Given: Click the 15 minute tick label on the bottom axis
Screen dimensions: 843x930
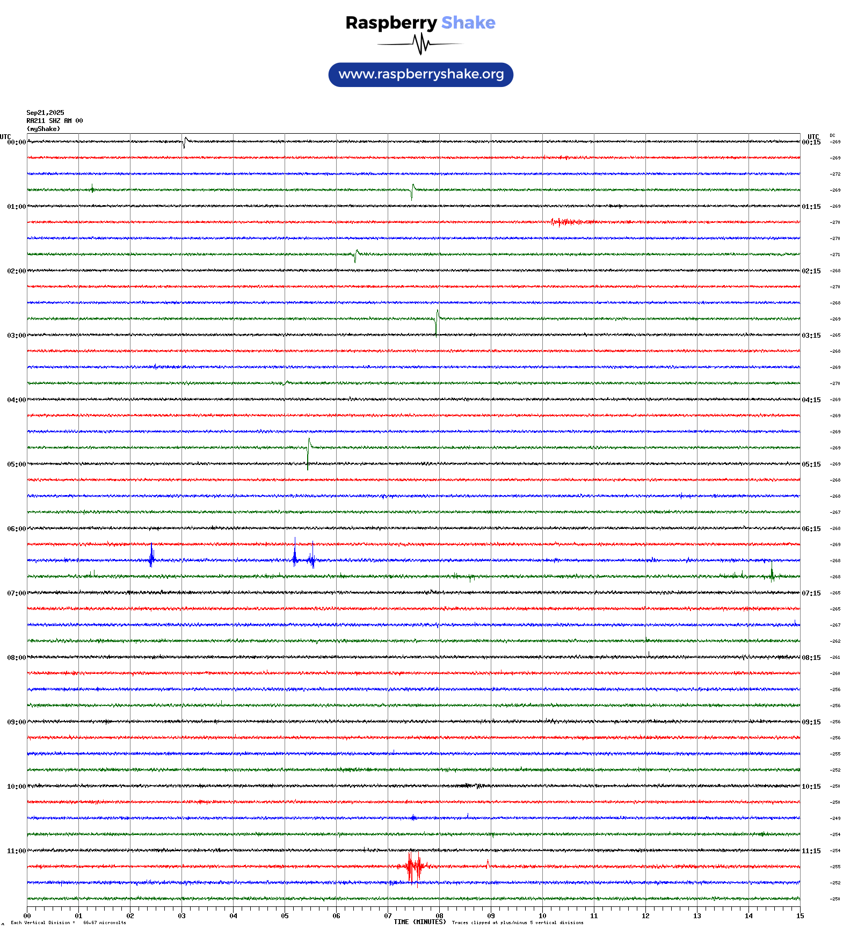Looking at the screenshot, I should [800, 916].
